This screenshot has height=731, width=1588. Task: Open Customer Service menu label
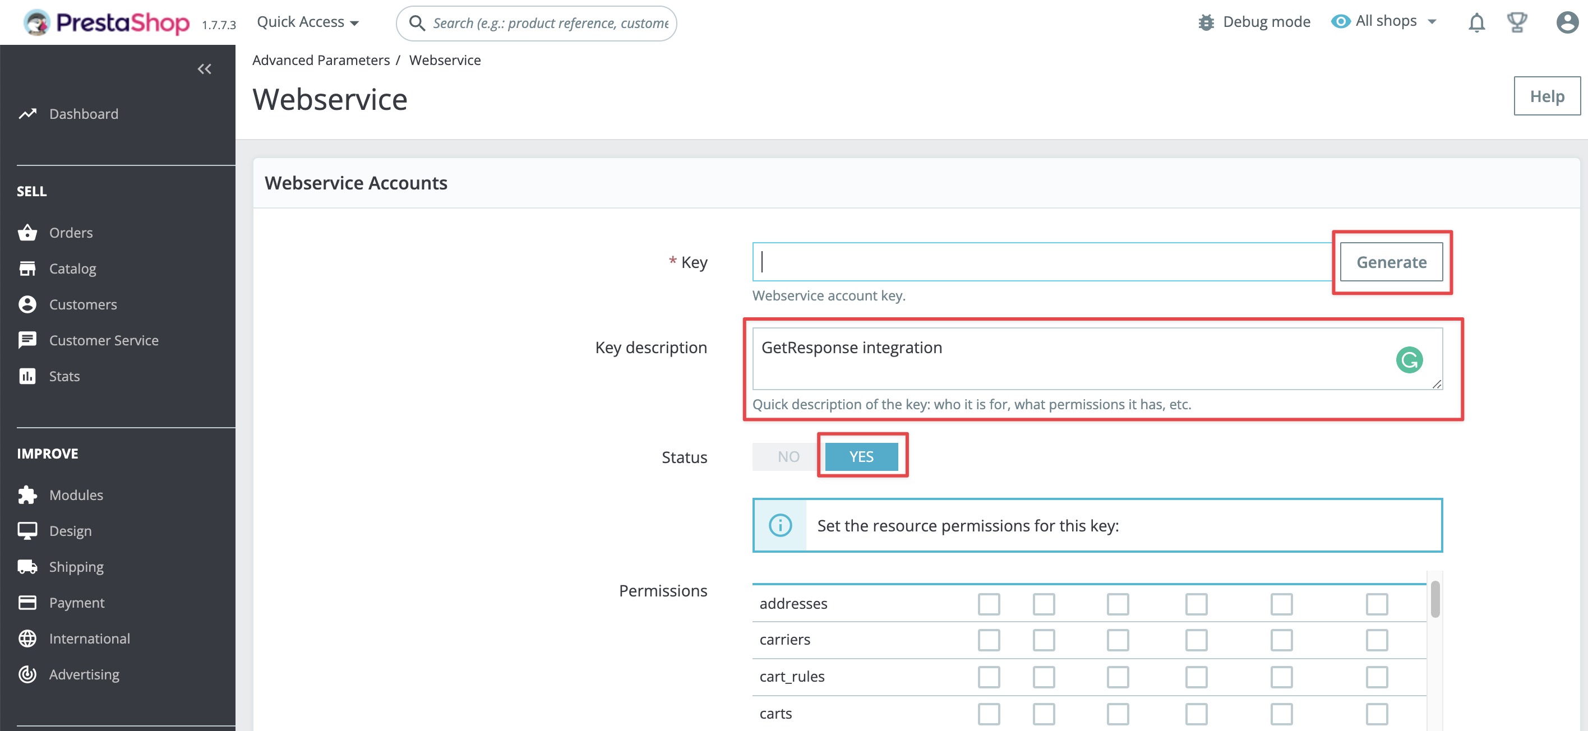[104, 340]
